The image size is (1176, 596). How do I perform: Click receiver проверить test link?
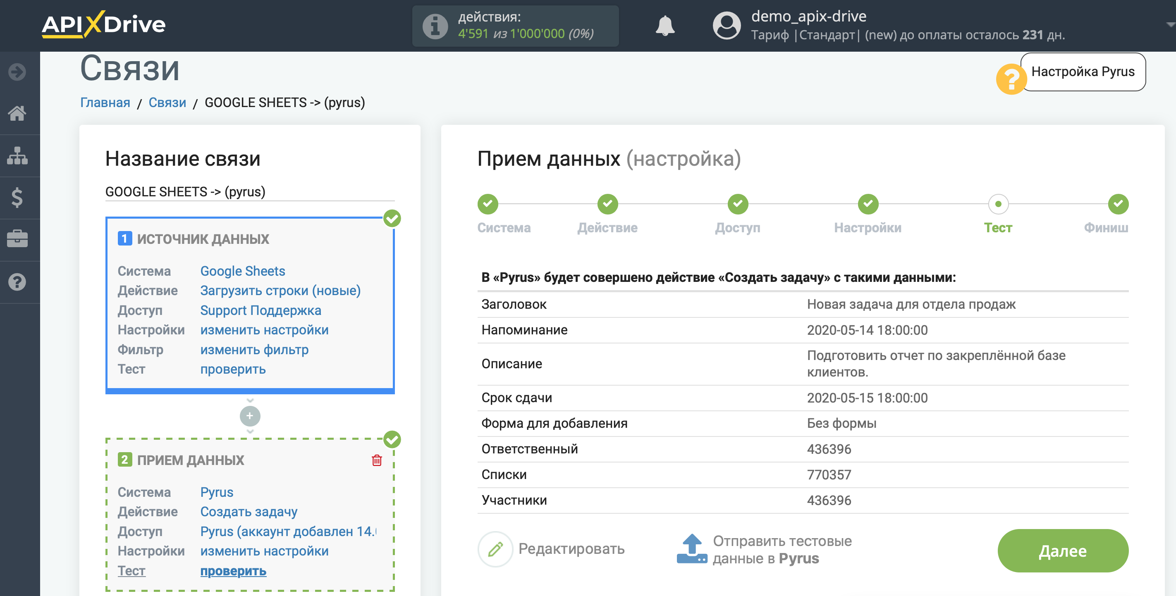[233, 571]
